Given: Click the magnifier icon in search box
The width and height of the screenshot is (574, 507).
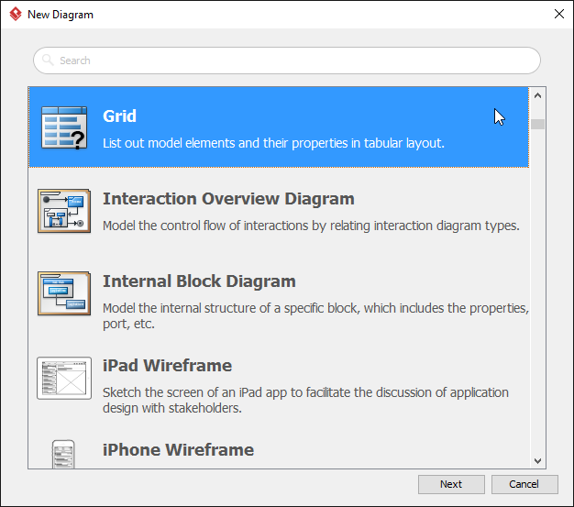Looking at the screenshot, I should pos(48,60).
